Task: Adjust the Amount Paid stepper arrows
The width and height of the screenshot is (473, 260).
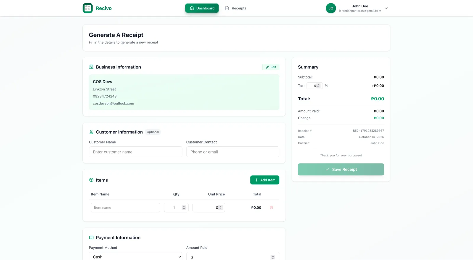Action: 273,257
